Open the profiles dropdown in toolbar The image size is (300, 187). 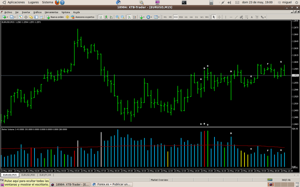click(x=15, y=17)
